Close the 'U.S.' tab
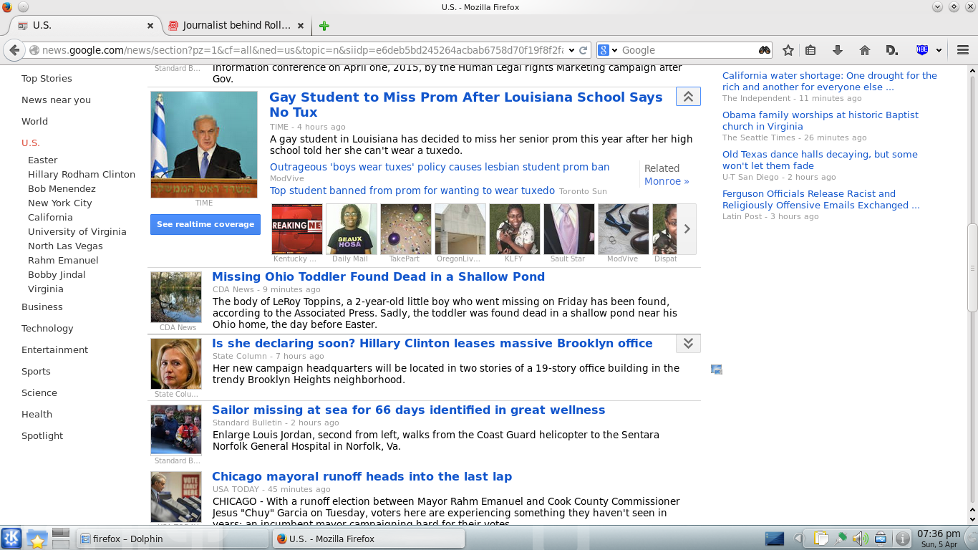The height and width of the screenshot is (550, 978). coord(150,25)
